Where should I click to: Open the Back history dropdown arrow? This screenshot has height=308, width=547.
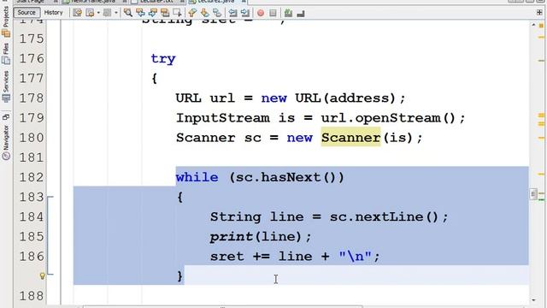pyautogui.click(x=98, y=14)
